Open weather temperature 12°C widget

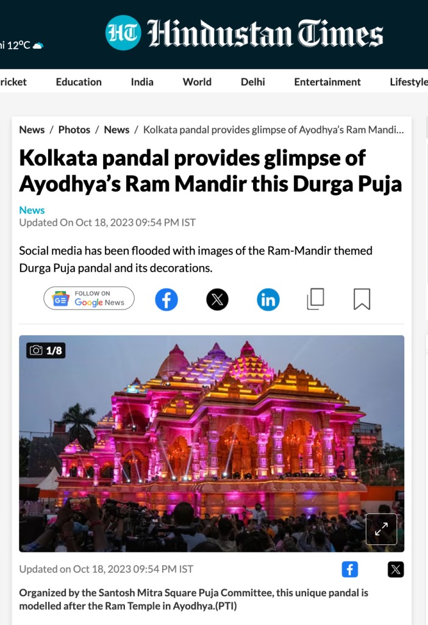(21, 45)
